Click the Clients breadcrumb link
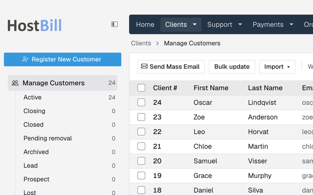The width and height of the screenshot is (313, 195). (141, 43)
